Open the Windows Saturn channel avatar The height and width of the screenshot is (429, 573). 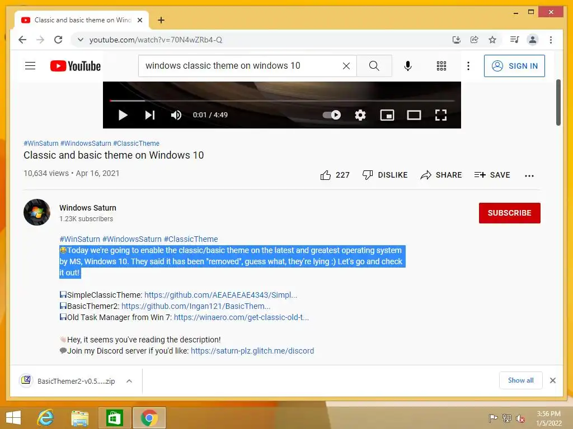pos(37,212)
